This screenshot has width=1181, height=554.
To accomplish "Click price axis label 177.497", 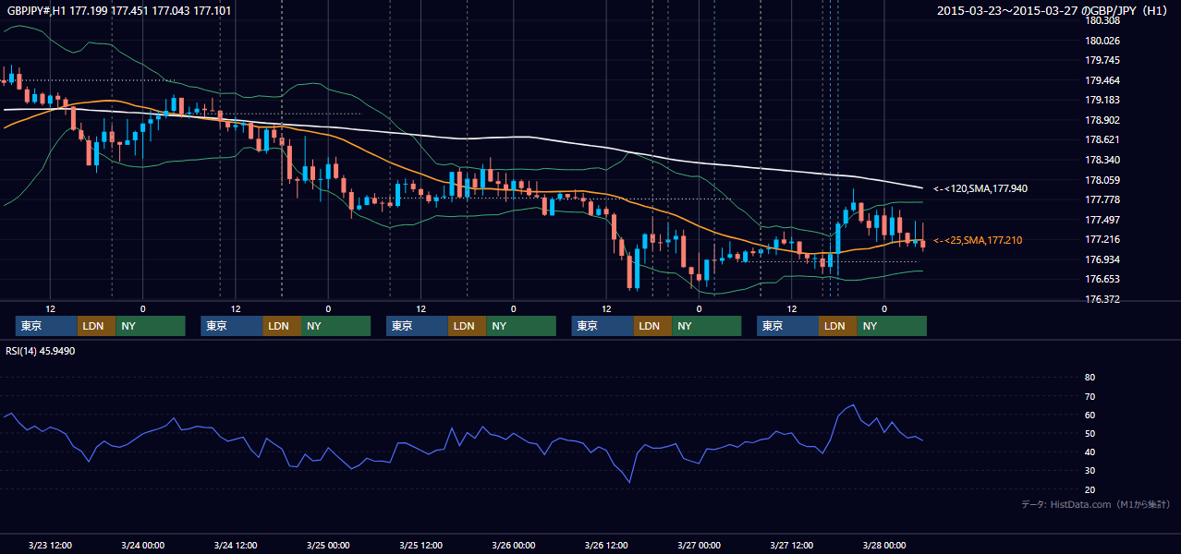I will coord(1102,220).
